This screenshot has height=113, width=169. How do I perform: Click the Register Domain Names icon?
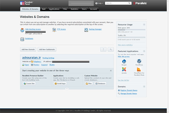119,90
